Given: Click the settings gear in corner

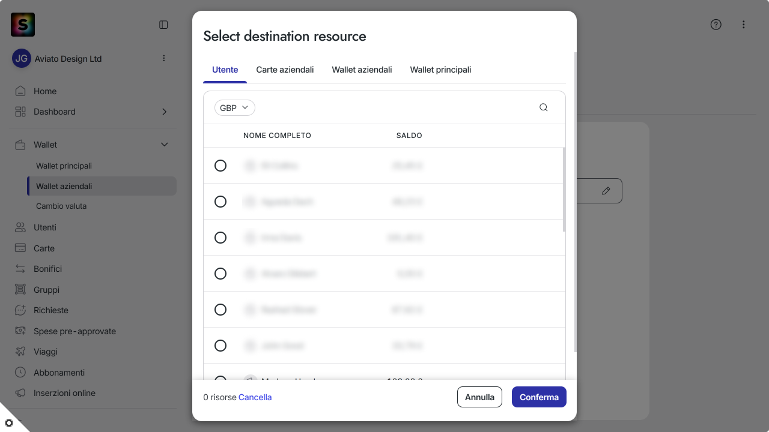Looking at the screenshot, I should coord(9,423).
